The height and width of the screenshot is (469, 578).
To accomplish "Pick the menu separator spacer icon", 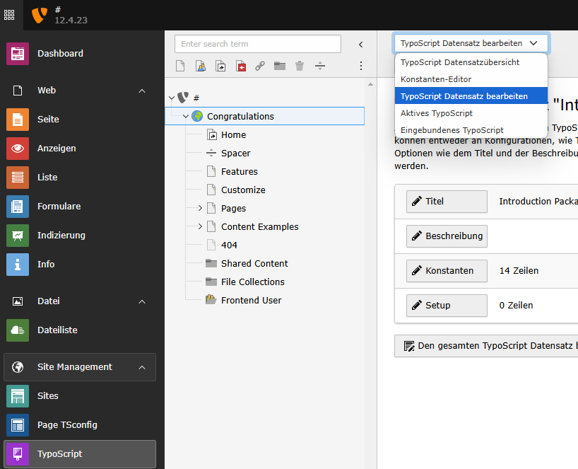I will click(x=320, y=66).
